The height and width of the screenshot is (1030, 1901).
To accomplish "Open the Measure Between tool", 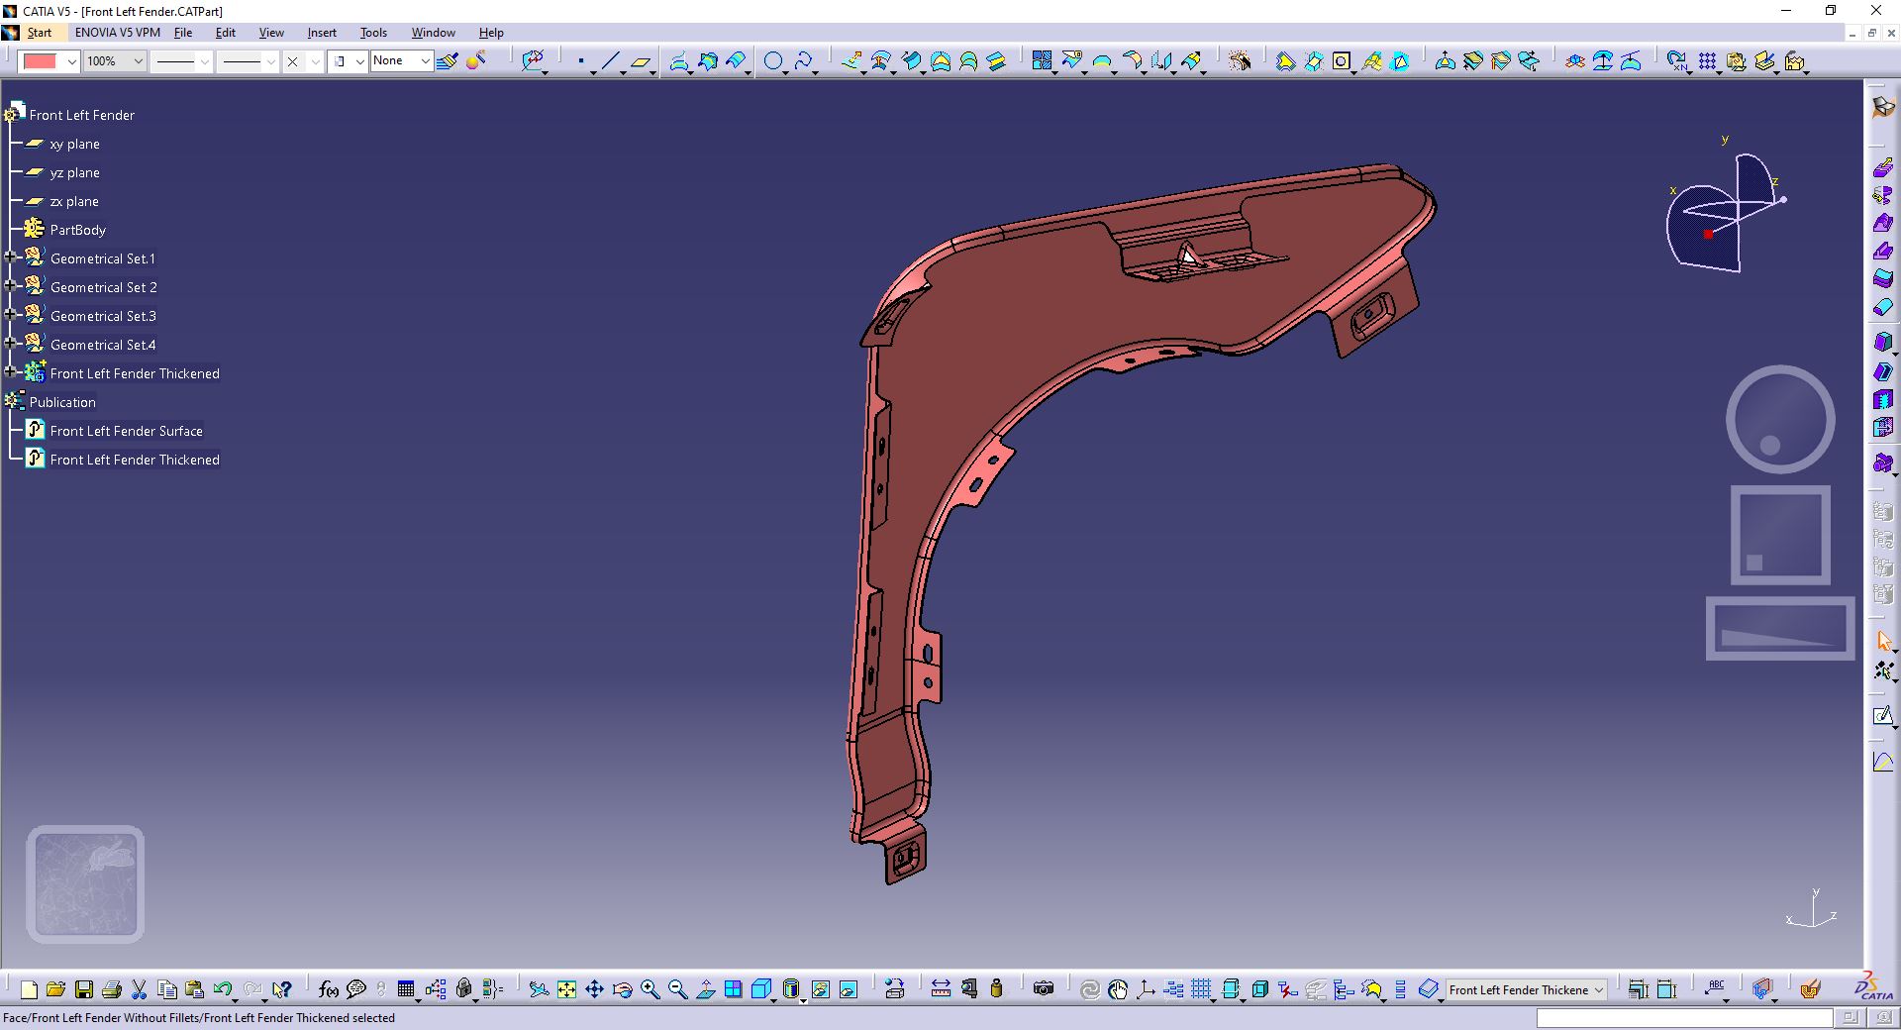I will (941, 989).
